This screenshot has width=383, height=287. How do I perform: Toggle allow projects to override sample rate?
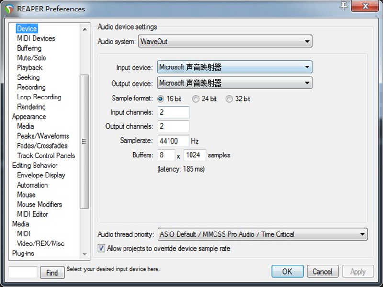pos(101,248)
